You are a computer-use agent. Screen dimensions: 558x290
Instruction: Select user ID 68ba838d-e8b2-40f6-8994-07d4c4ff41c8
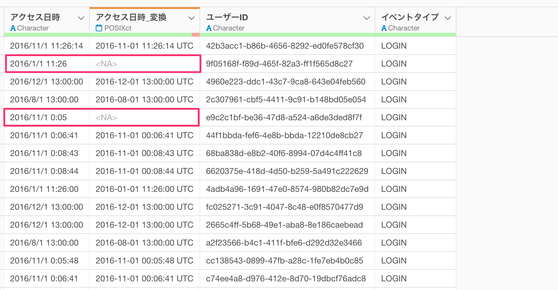287,153
